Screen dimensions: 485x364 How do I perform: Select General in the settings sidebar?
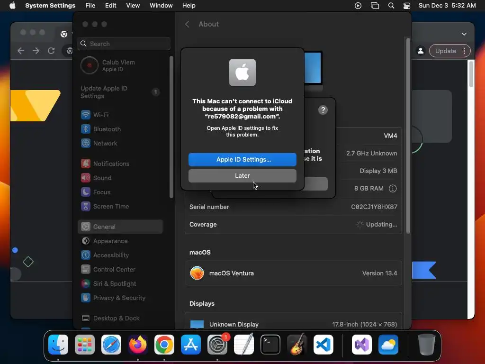point(121,227)
